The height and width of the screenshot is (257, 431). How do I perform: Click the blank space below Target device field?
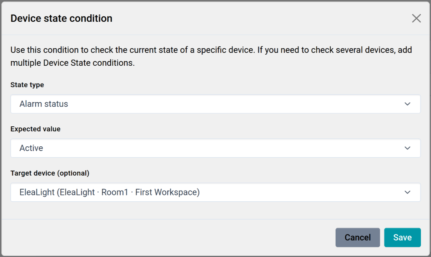[215, 211]
